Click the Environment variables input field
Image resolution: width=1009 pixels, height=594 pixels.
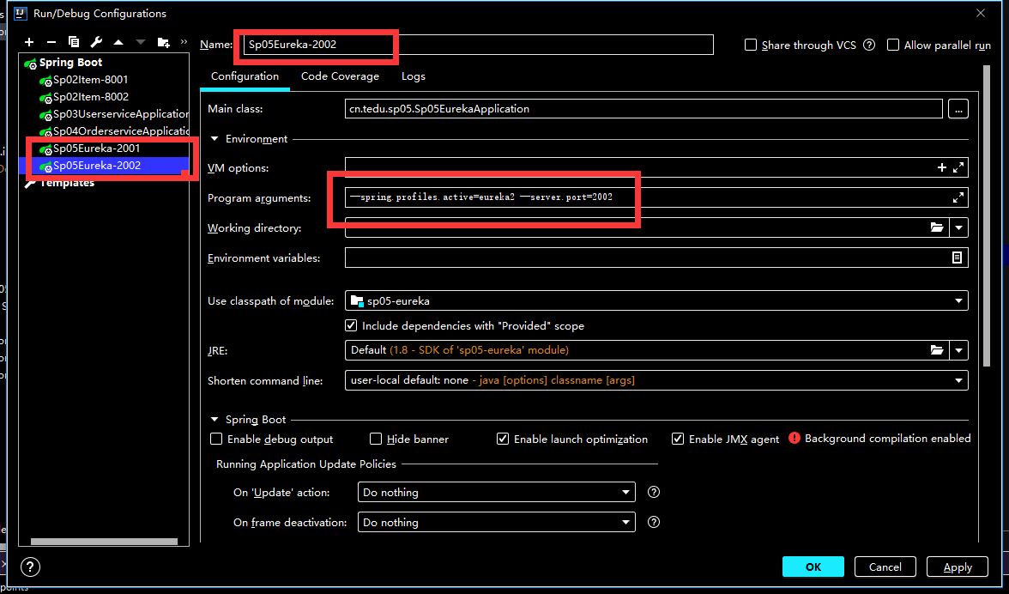pos(656,258)
